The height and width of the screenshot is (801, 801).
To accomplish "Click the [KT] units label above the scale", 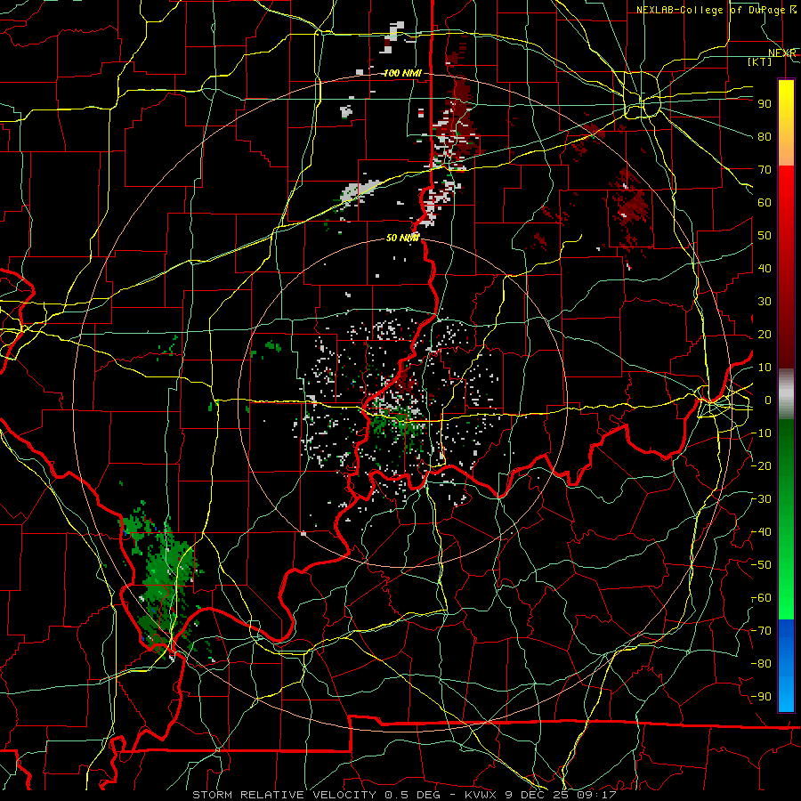I will click(760, 61).
